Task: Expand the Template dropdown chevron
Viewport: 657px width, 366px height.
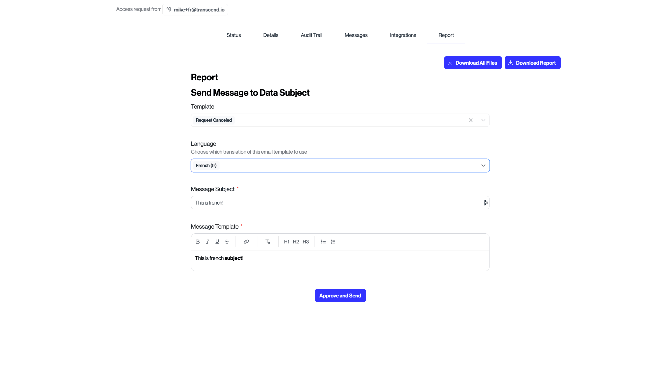Action: coord(483,120)
